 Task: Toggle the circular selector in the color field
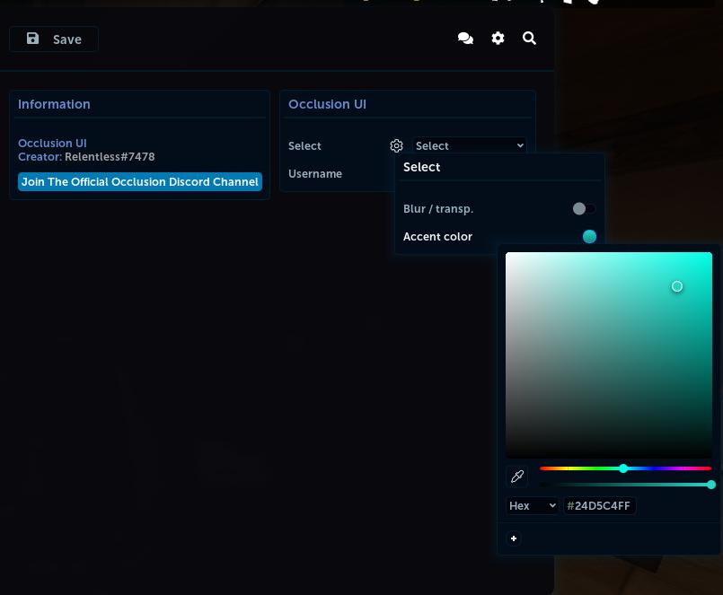pyautogui.click(x=677, y=286)
